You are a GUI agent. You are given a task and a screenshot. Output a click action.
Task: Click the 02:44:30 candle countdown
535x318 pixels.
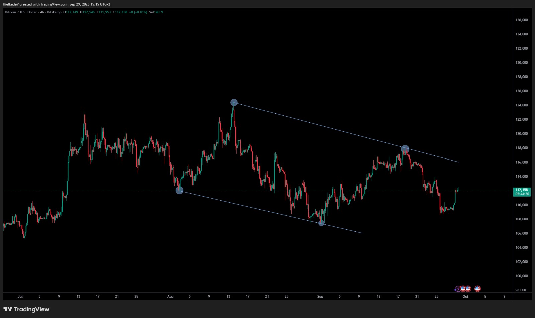pos(522,194)
